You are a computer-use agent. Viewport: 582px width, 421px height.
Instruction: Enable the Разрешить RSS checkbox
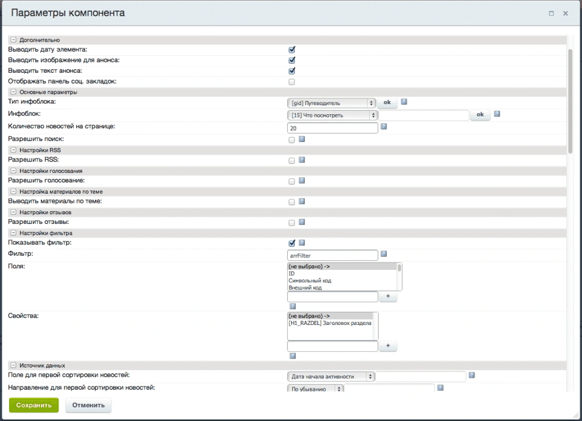tap(292, 161)
